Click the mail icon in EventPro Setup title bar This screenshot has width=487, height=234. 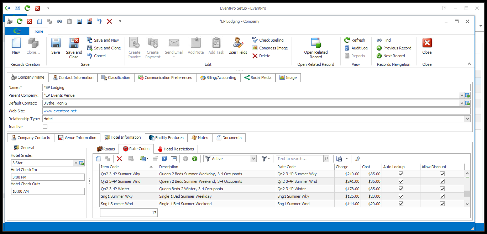[x=17, y=8]
